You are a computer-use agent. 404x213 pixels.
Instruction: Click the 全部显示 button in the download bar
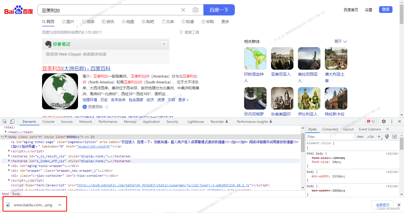[x=383, y=205]
